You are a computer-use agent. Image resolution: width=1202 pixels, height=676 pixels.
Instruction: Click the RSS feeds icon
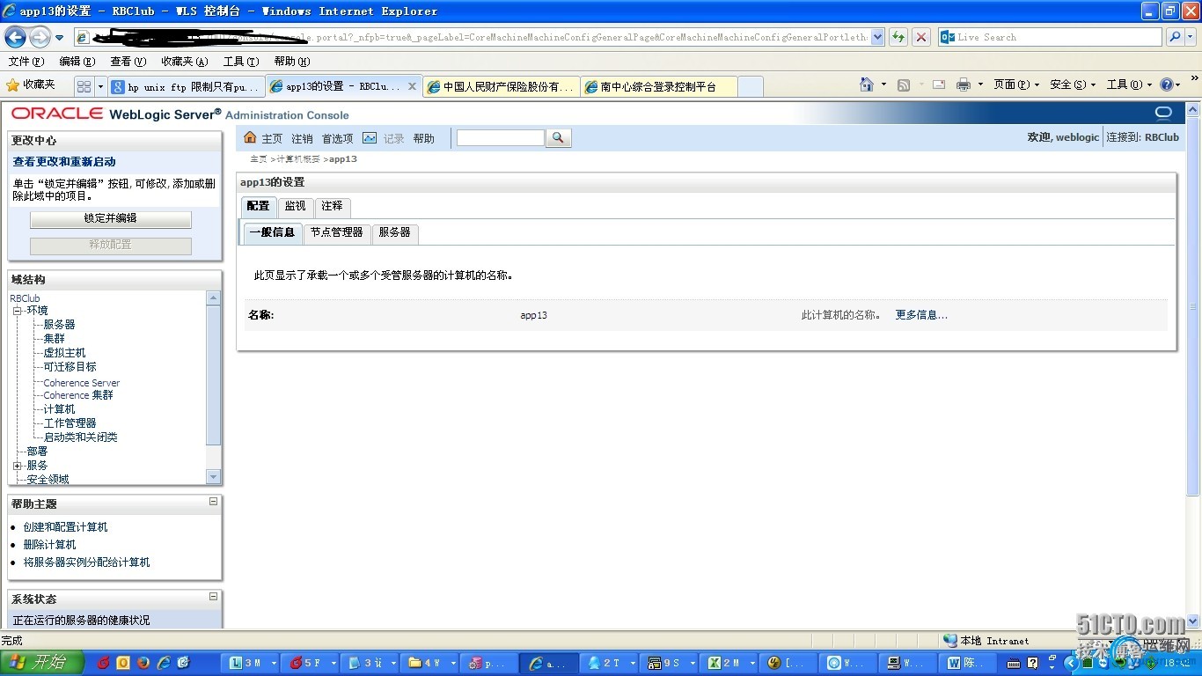pos(904,84)
